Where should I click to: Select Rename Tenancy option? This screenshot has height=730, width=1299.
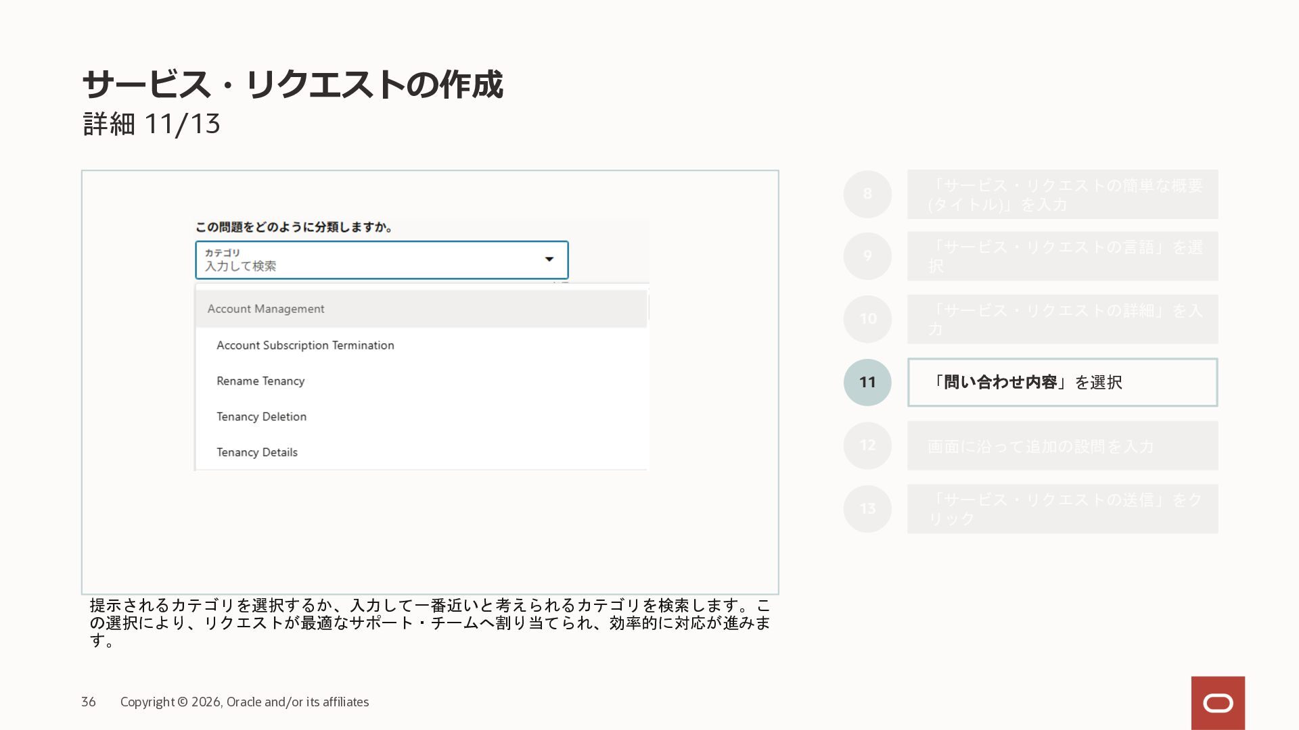(260, 381)
